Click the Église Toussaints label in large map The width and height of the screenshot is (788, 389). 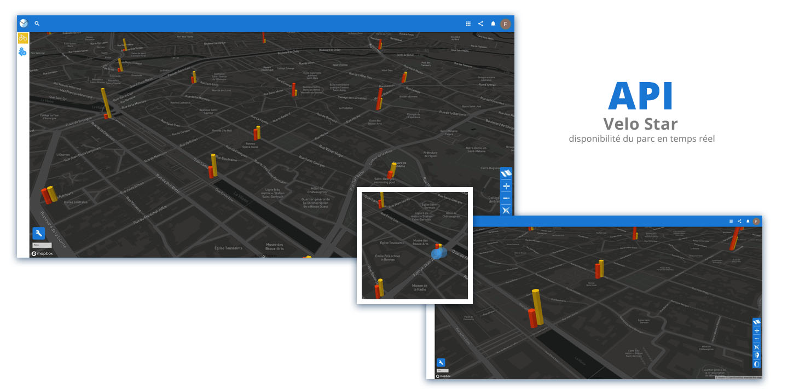click(x=228, y=248)
